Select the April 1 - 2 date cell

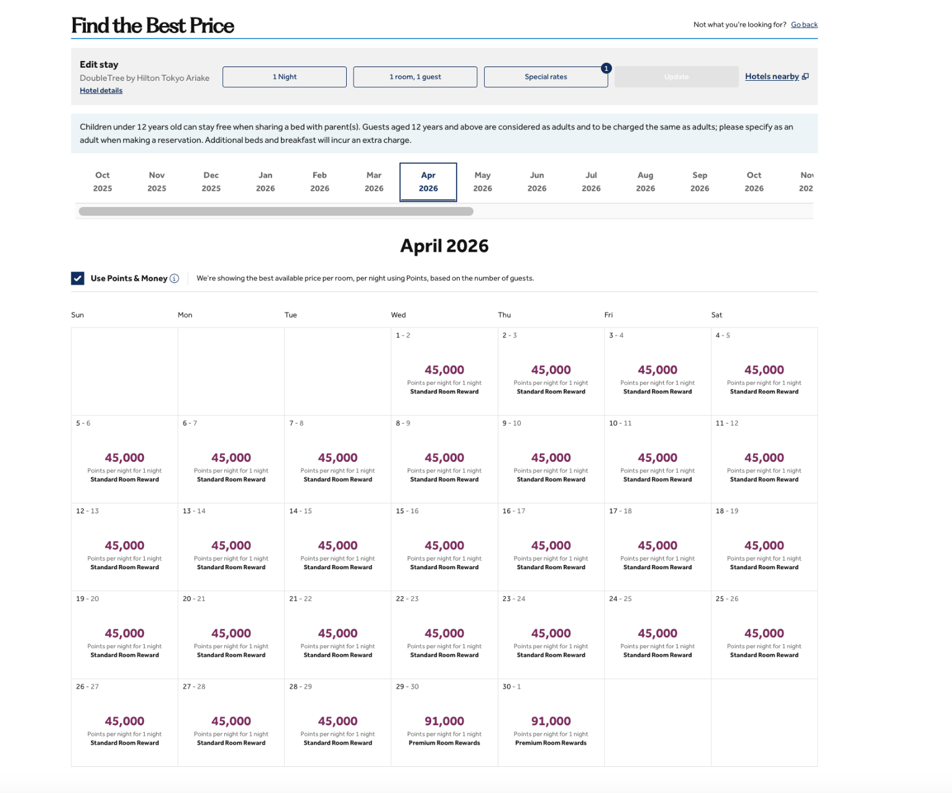[444, 372]
